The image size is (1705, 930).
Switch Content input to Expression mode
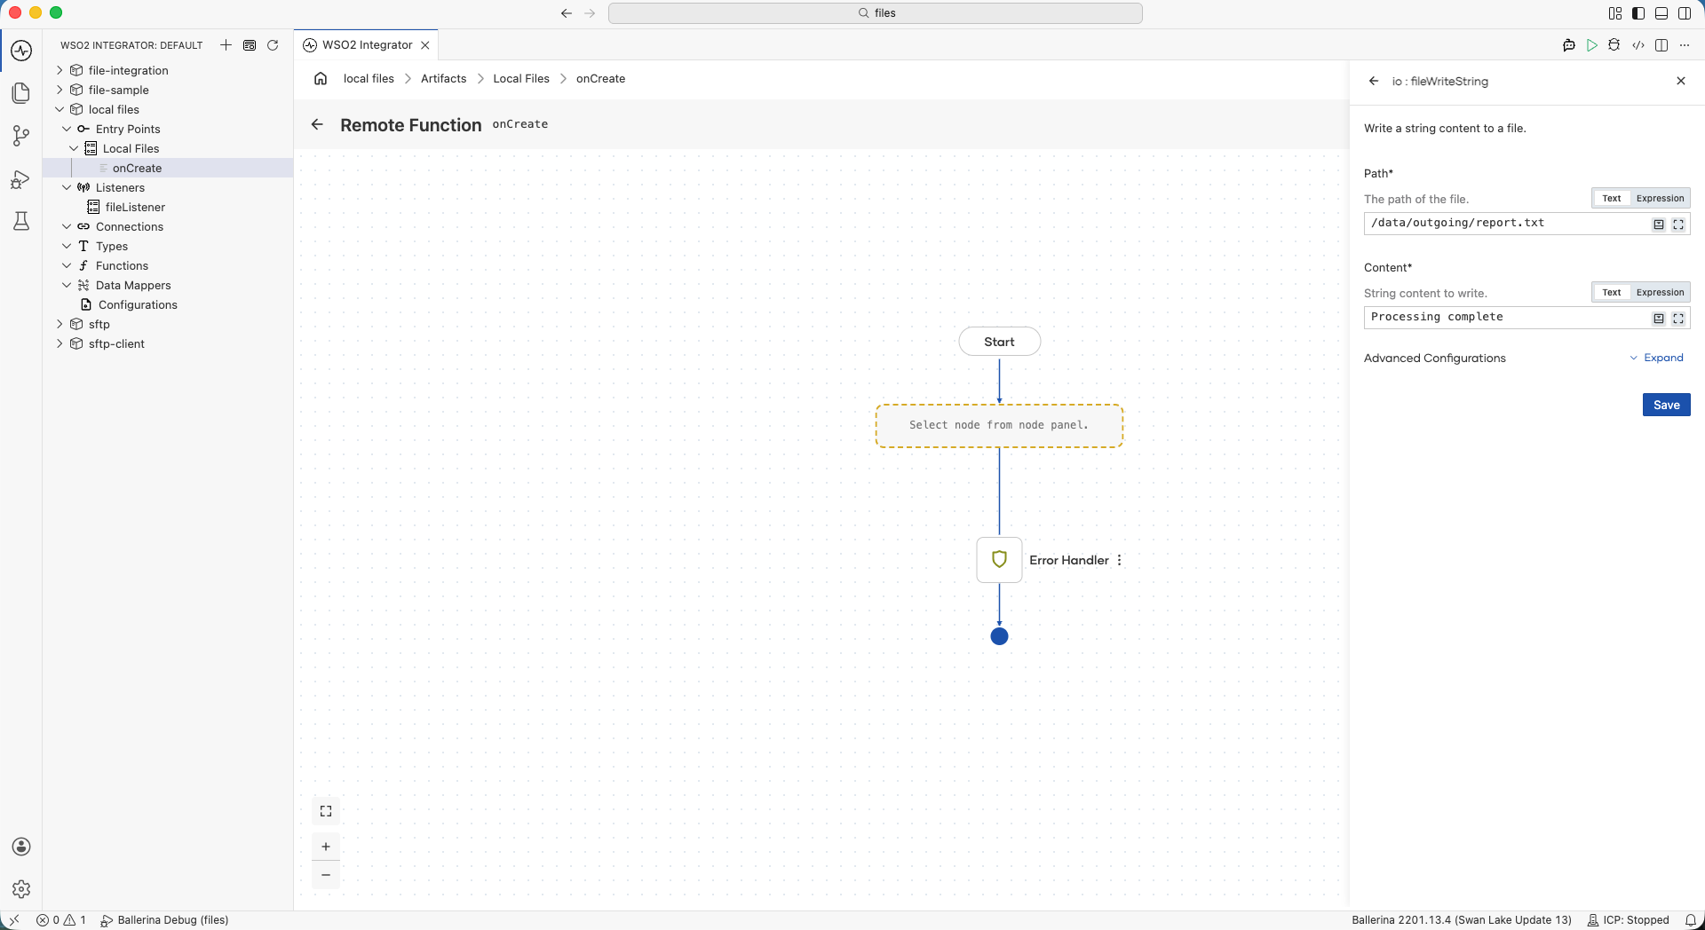(1660, 293)
